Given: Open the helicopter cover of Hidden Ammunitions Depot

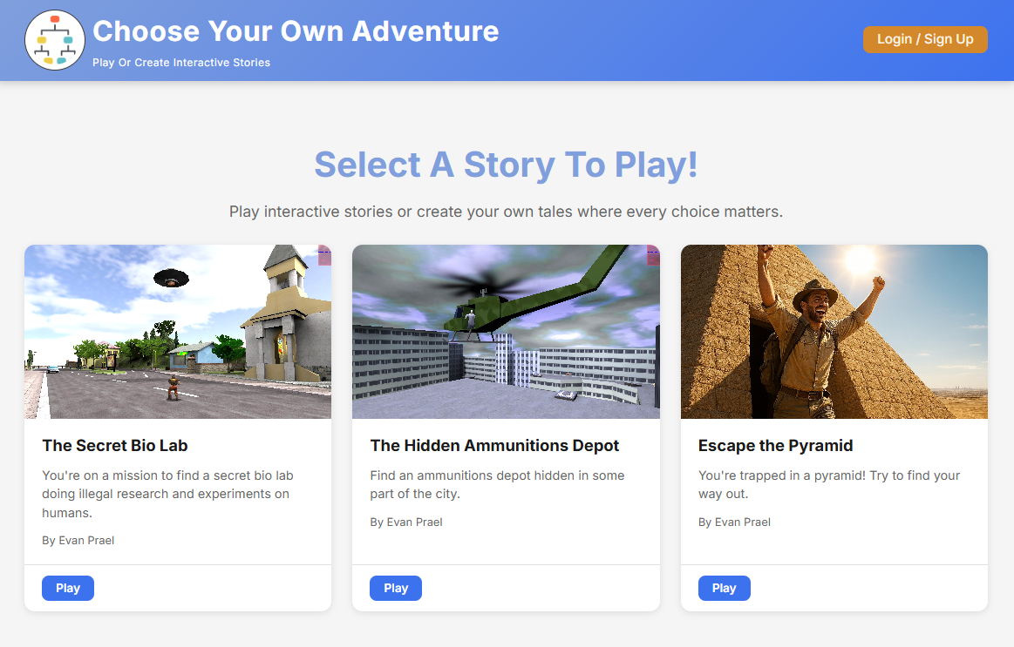Looking at the screenshot, I should (x=505, y=331).
